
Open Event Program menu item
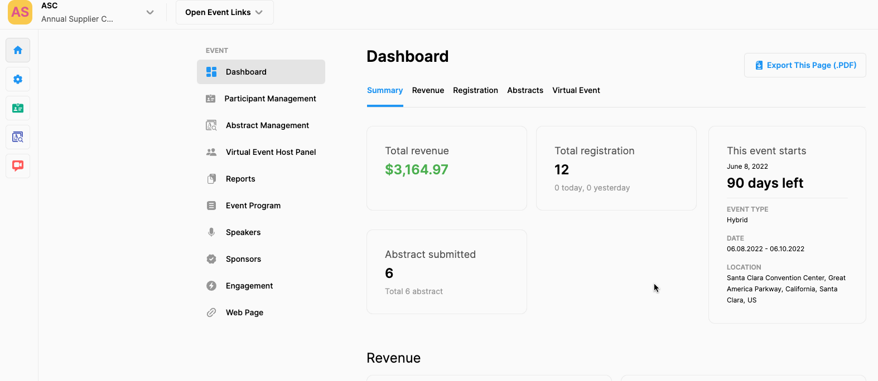pyautogui.click(x=253, y=206)
